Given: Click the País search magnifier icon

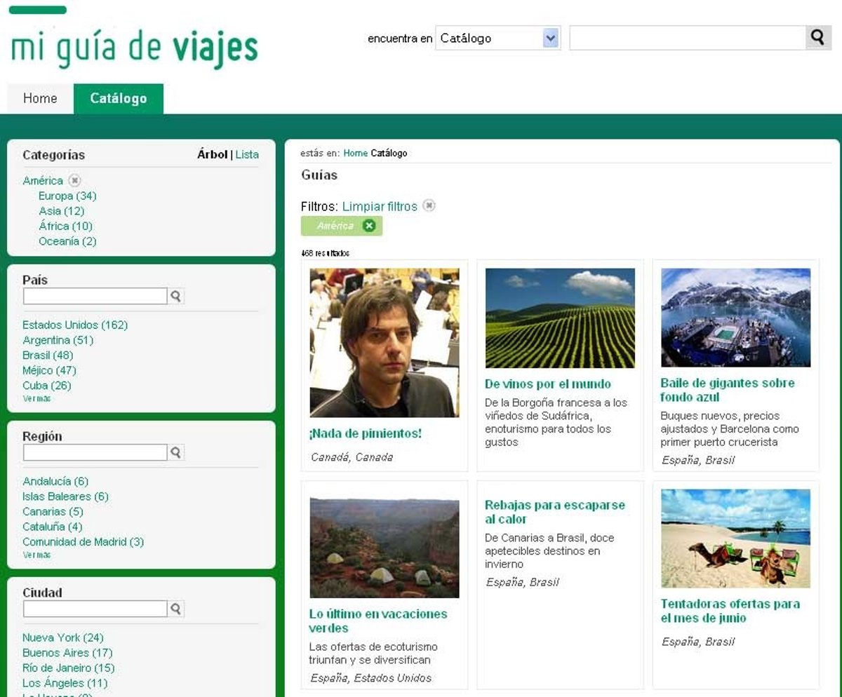Looking at the screenshot, I should (x=176, y=297).
